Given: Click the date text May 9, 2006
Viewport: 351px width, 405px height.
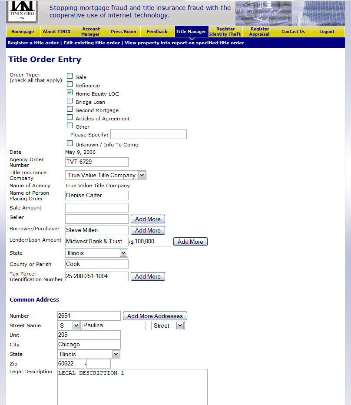Looking at the screenshot, I should (80, 152).
